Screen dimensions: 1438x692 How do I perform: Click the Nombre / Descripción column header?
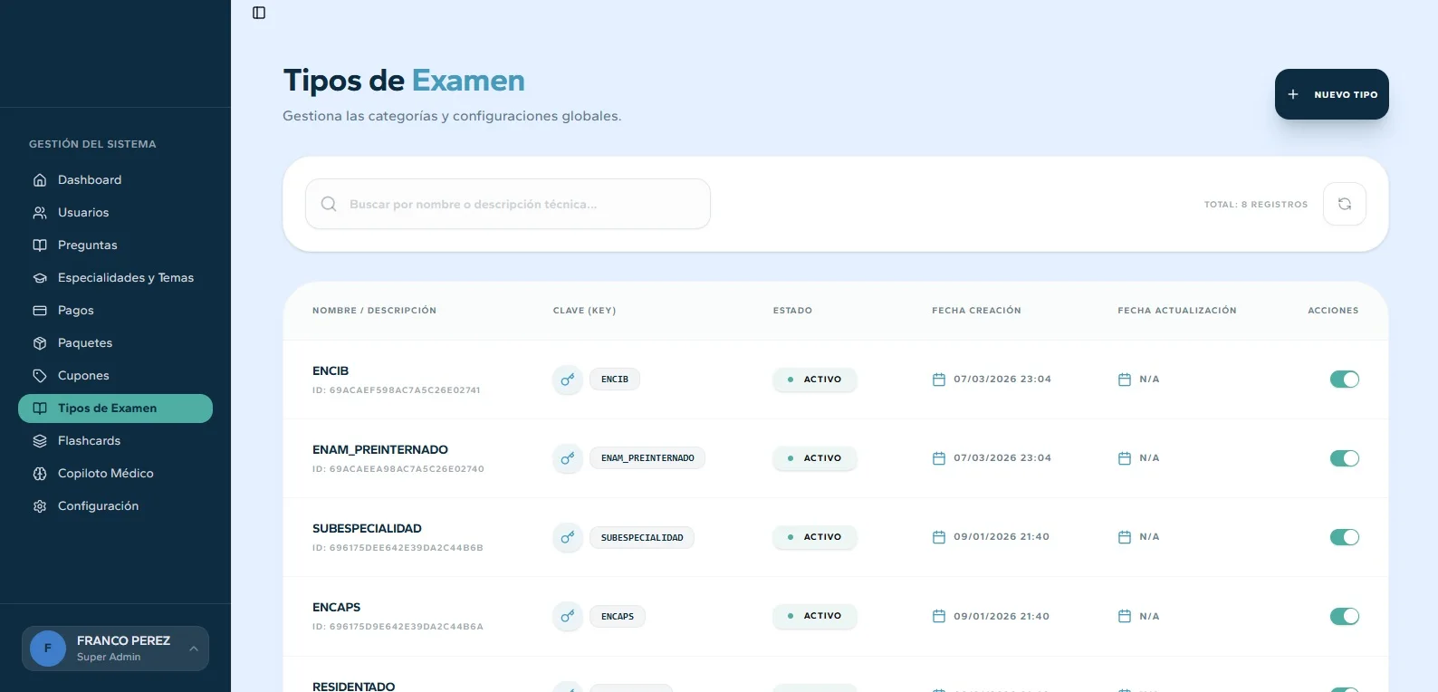click(374, 311)
